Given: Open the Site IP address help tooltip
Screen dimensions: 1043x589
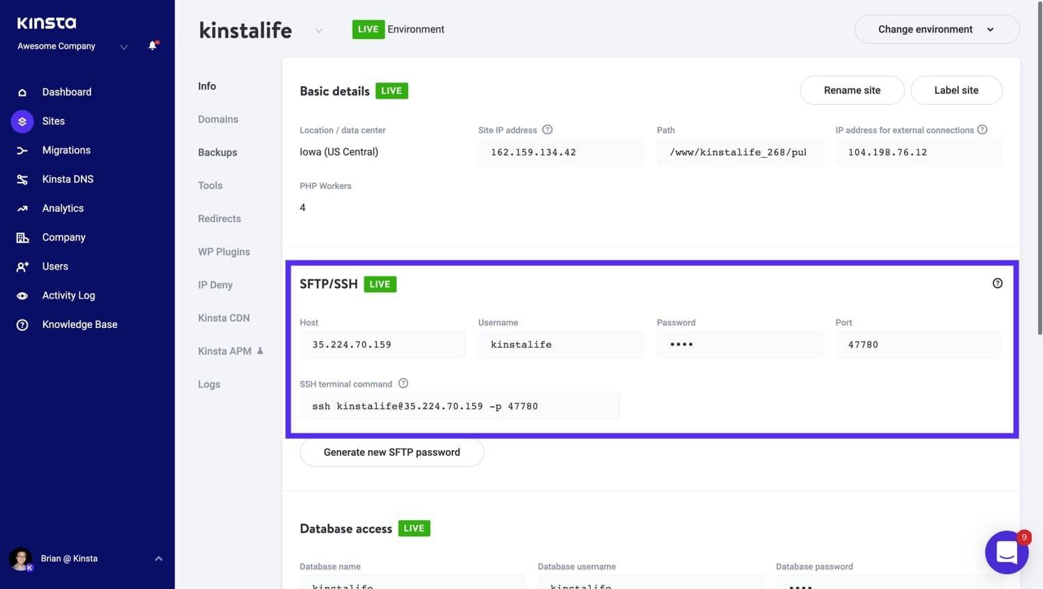Looking at the screenshot, I should [547, 130].
